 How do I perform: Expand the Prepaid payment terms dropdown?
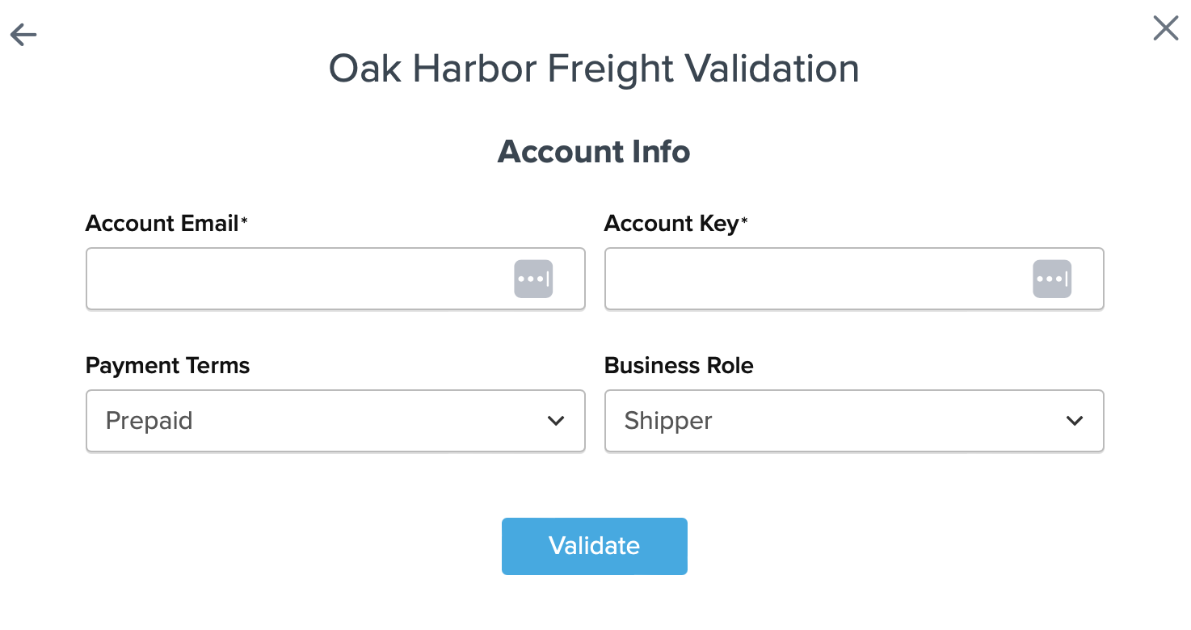(x=335, y=421)
